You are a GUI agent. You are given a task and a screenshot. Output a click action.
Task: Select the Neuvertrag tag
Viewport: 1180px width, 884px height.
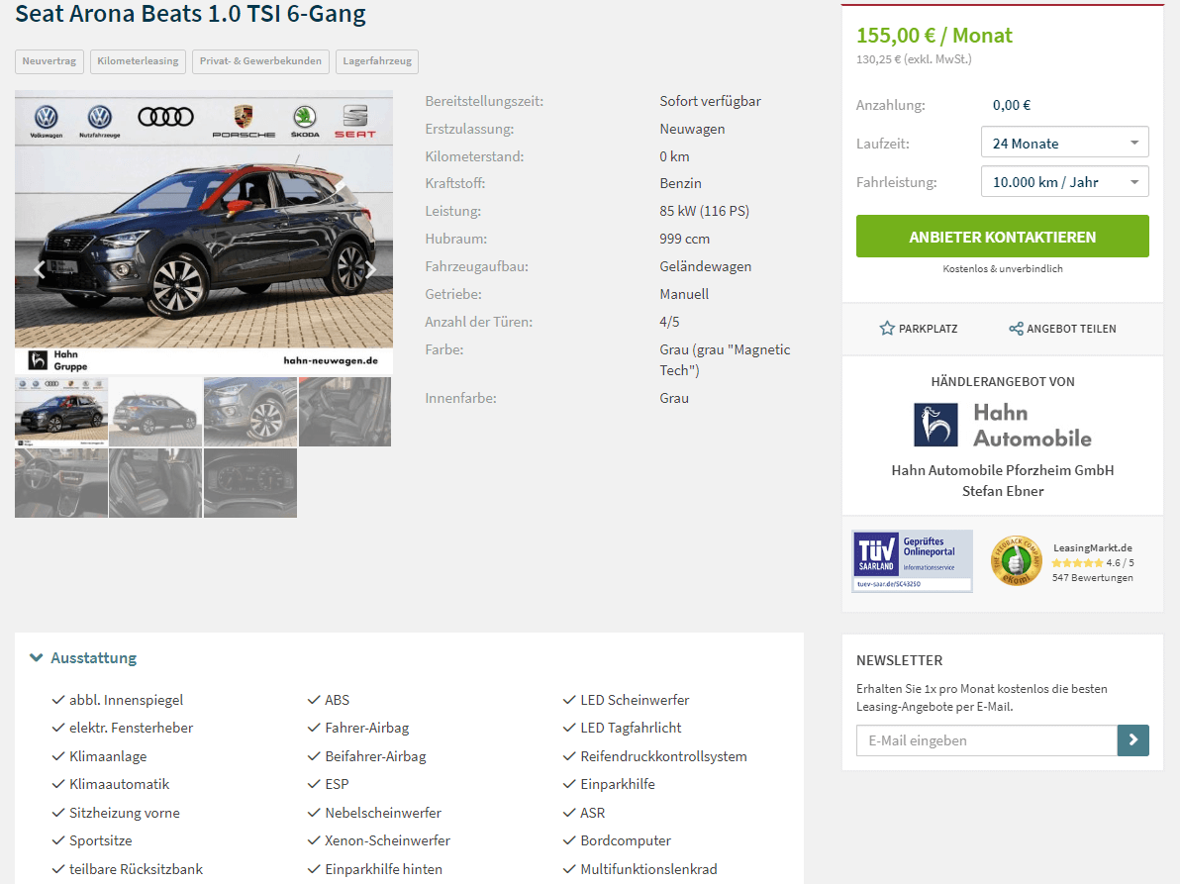click(49, 61)
